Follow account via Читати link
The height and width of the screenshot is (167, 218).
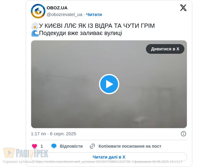[94, 14]
